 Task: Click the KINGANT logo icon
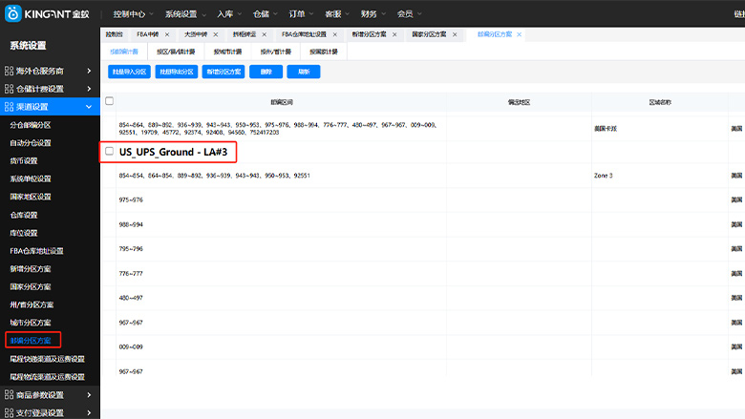[x=13, y=14]
